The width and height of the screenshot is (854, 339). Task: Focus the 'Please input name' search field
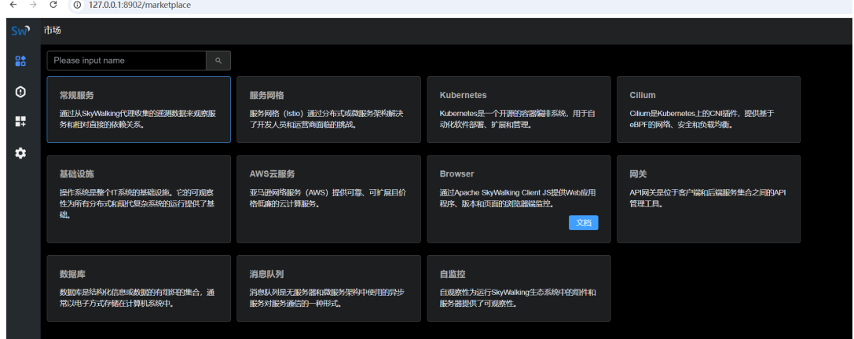(126, 60)
